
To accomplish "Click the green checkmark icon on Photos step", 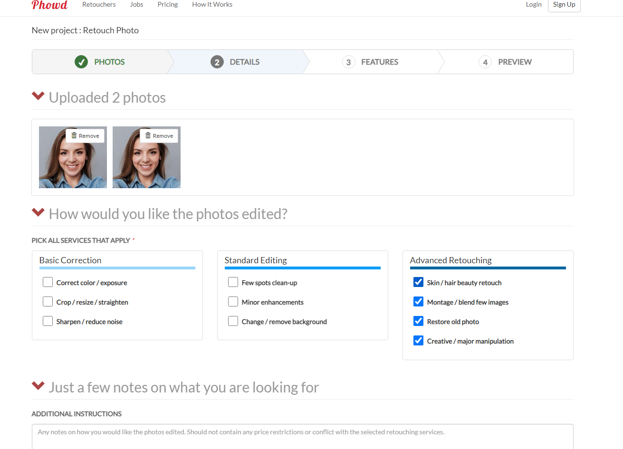I will click(x=81, y=62).
